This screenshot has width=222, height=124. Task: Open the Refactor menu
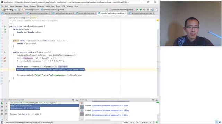[x=41, y=6]
